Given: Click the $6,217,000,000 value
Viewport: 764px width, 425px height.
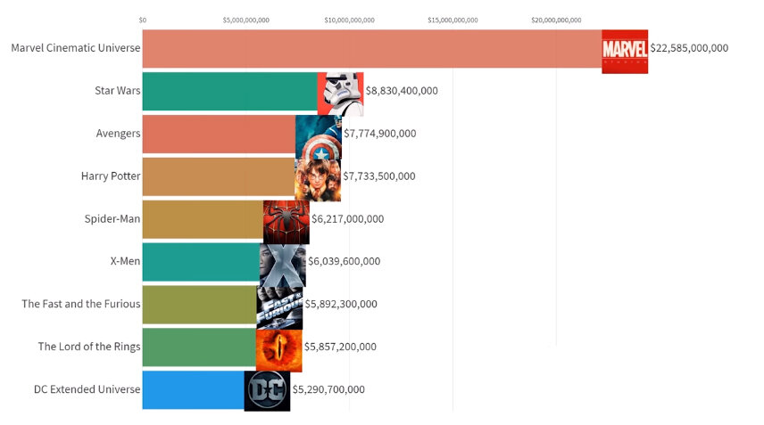Looking at the screenshot, I should tap(348, 219).
